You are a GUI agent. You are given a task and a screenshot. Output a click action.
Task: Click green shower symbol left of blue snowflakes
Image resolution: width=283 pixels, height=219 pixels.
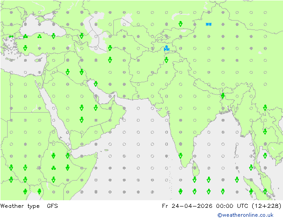180,24
